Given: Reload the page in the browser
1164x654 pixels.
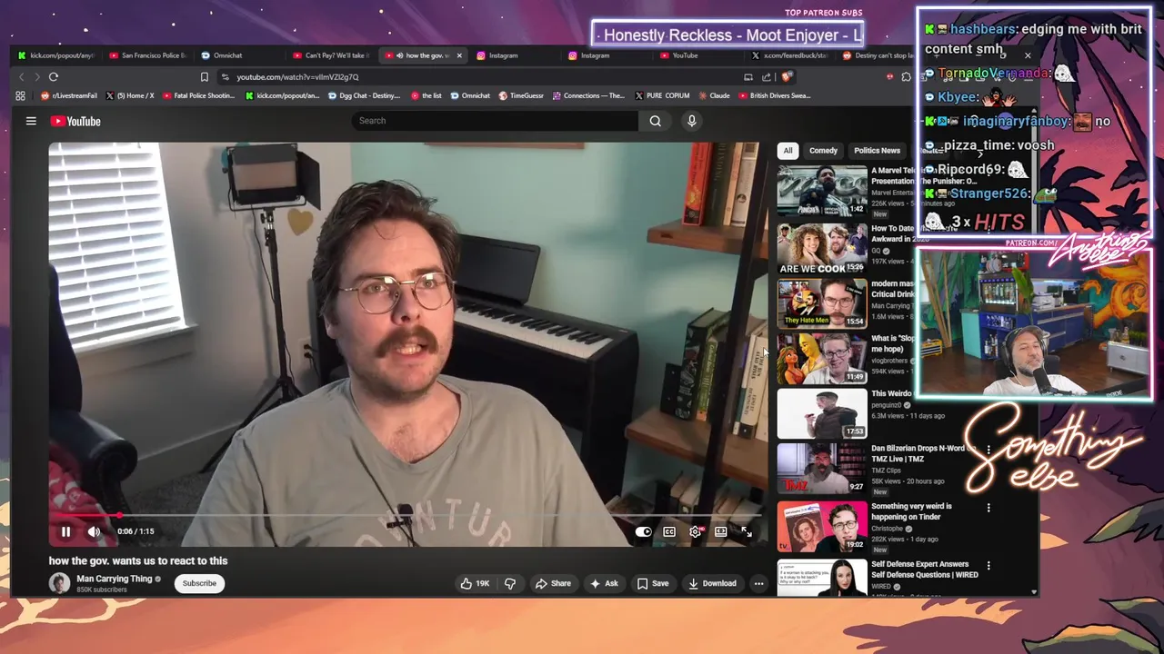Looking at the screenshot, I should pos(54,77).
